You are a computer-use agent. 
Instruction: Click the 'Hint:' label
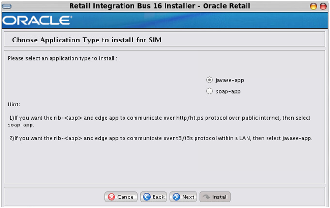point(14,104)
